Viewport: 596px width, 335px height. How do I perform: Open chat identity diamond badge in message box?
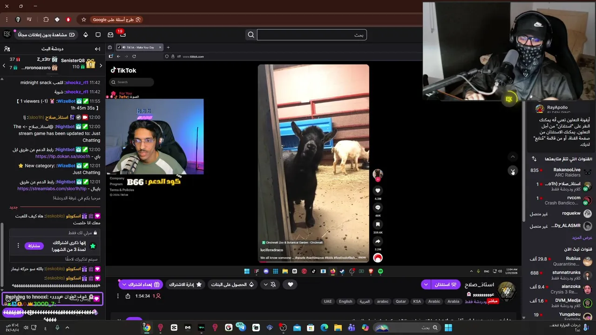(96, 299)
